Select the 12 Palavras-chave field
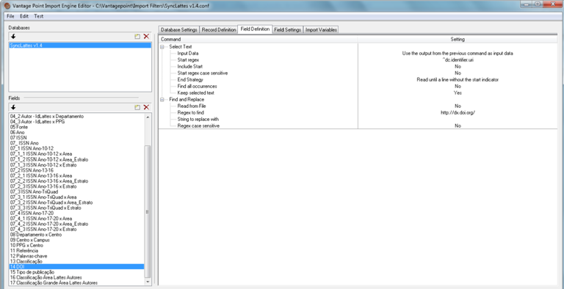The height and width of the screenshot is (289, 564). tap(77, 256)
